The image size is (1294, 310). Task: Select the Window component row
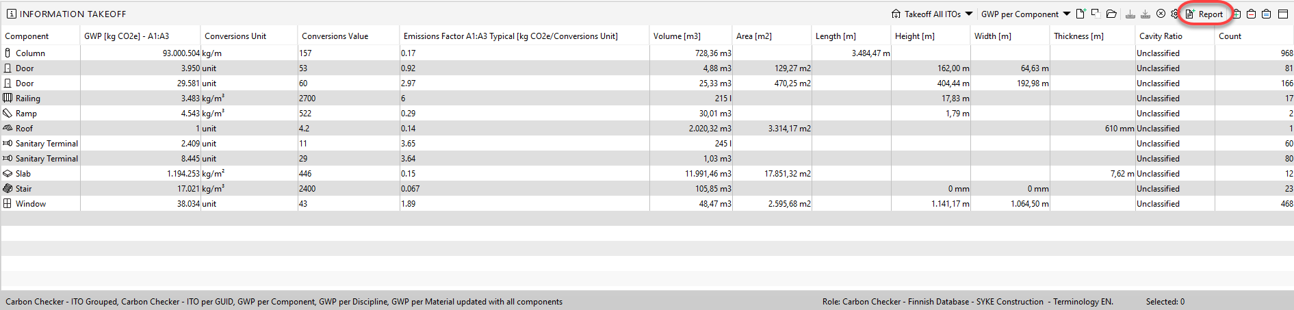[31, 204]
